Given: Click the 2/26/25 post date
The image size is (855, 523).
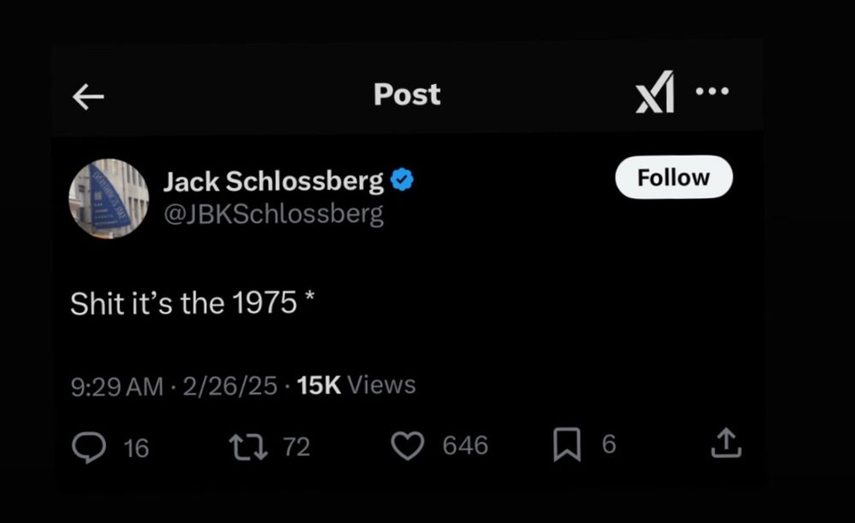Looking at the screenshot, I should point(228,386).
